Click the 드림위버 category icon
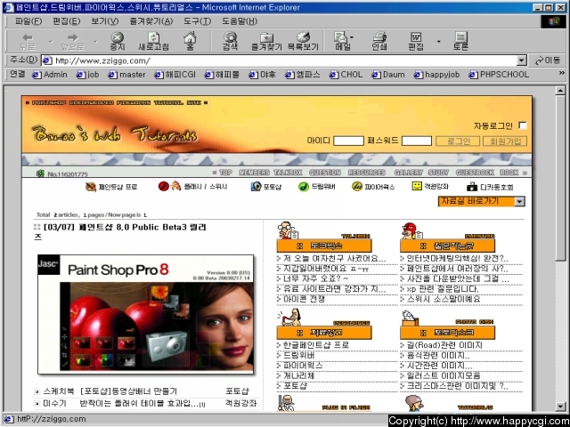This screenshot has height=427, width=570. (x=304, y=187)
